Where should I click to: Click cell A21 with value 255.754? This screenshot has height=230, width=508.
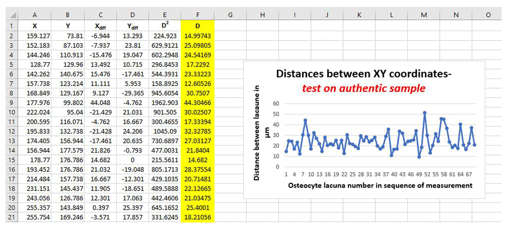[x=35, y=217]
